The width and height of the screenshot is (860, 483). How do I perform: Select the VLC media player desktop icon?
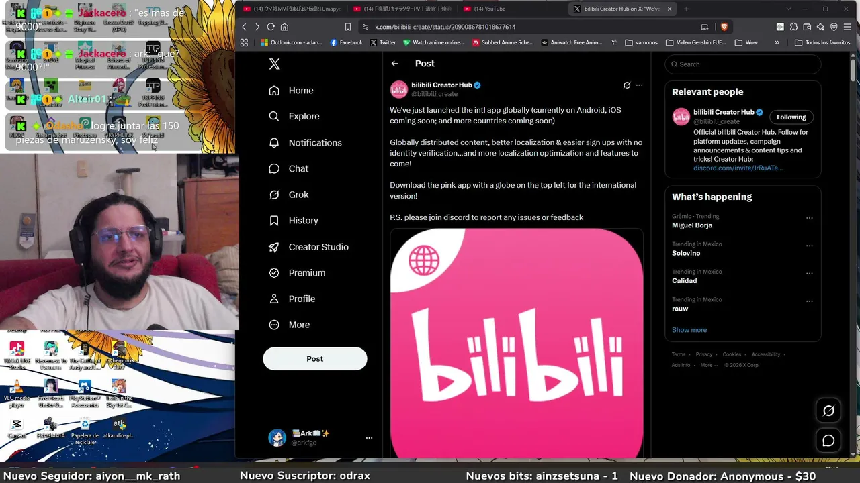tap(17, 394)
